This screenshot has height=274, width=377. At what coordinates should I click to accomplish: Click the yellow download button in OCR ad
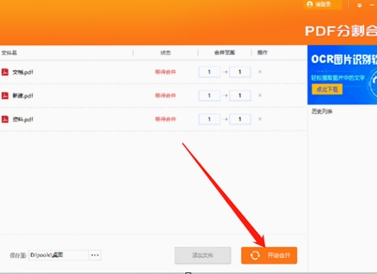click(x=327, y=89)
